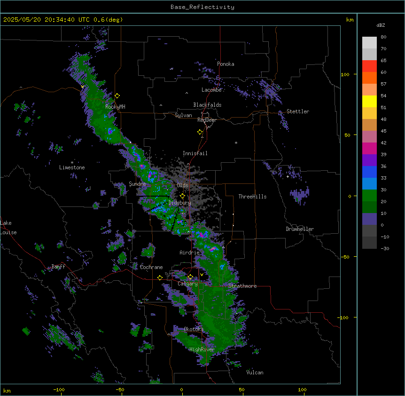Click the yellow diamond marker beside RockyMH

117,96
